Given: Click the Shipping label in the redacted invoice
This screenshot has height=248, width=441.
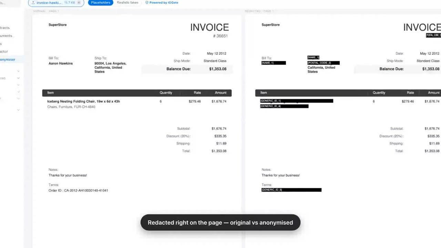Looking at the screenshot, I should [x=396, y=144].
